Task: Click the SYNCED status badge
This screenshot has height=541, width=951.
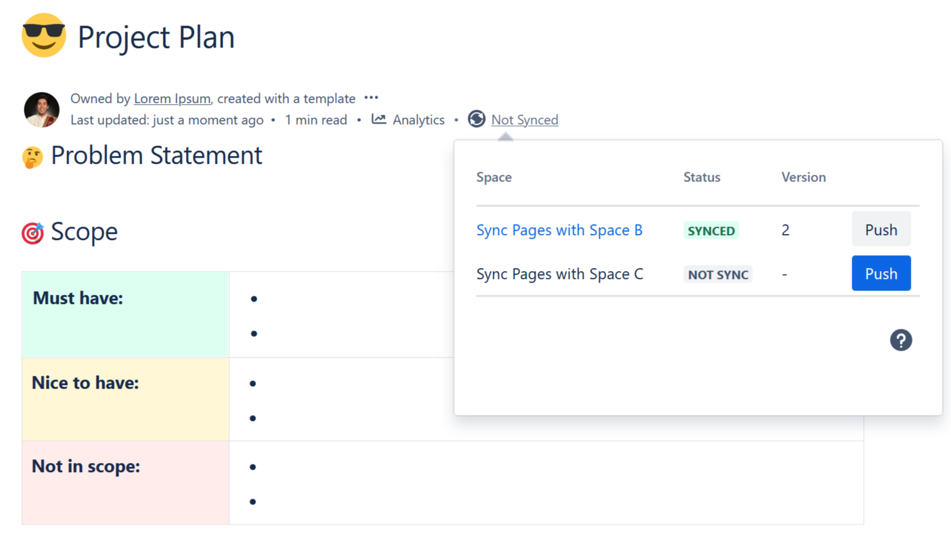Action: coord(711,231)
